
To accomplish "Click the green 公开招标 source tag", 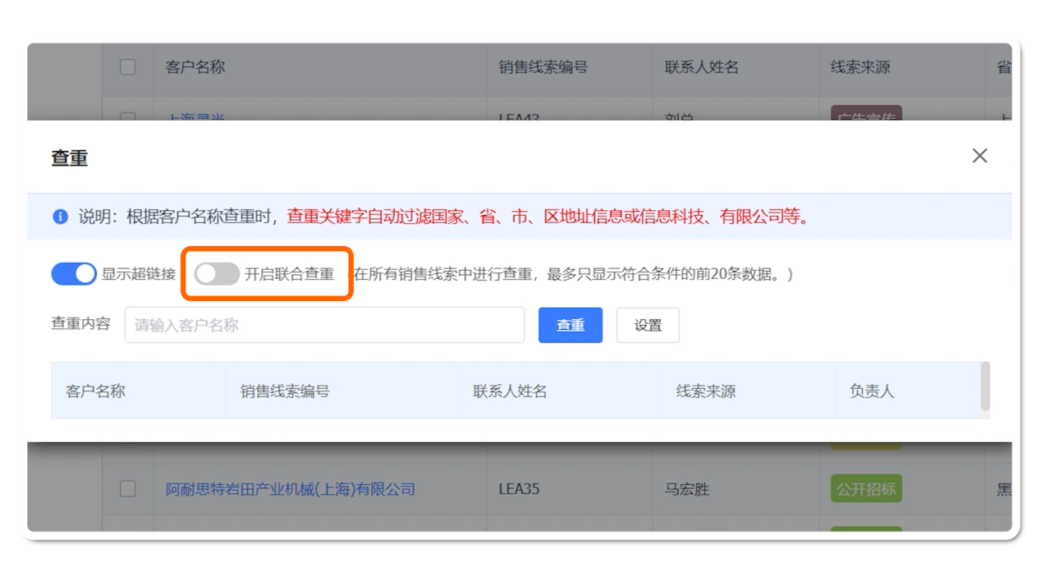I will coord(866,489).
